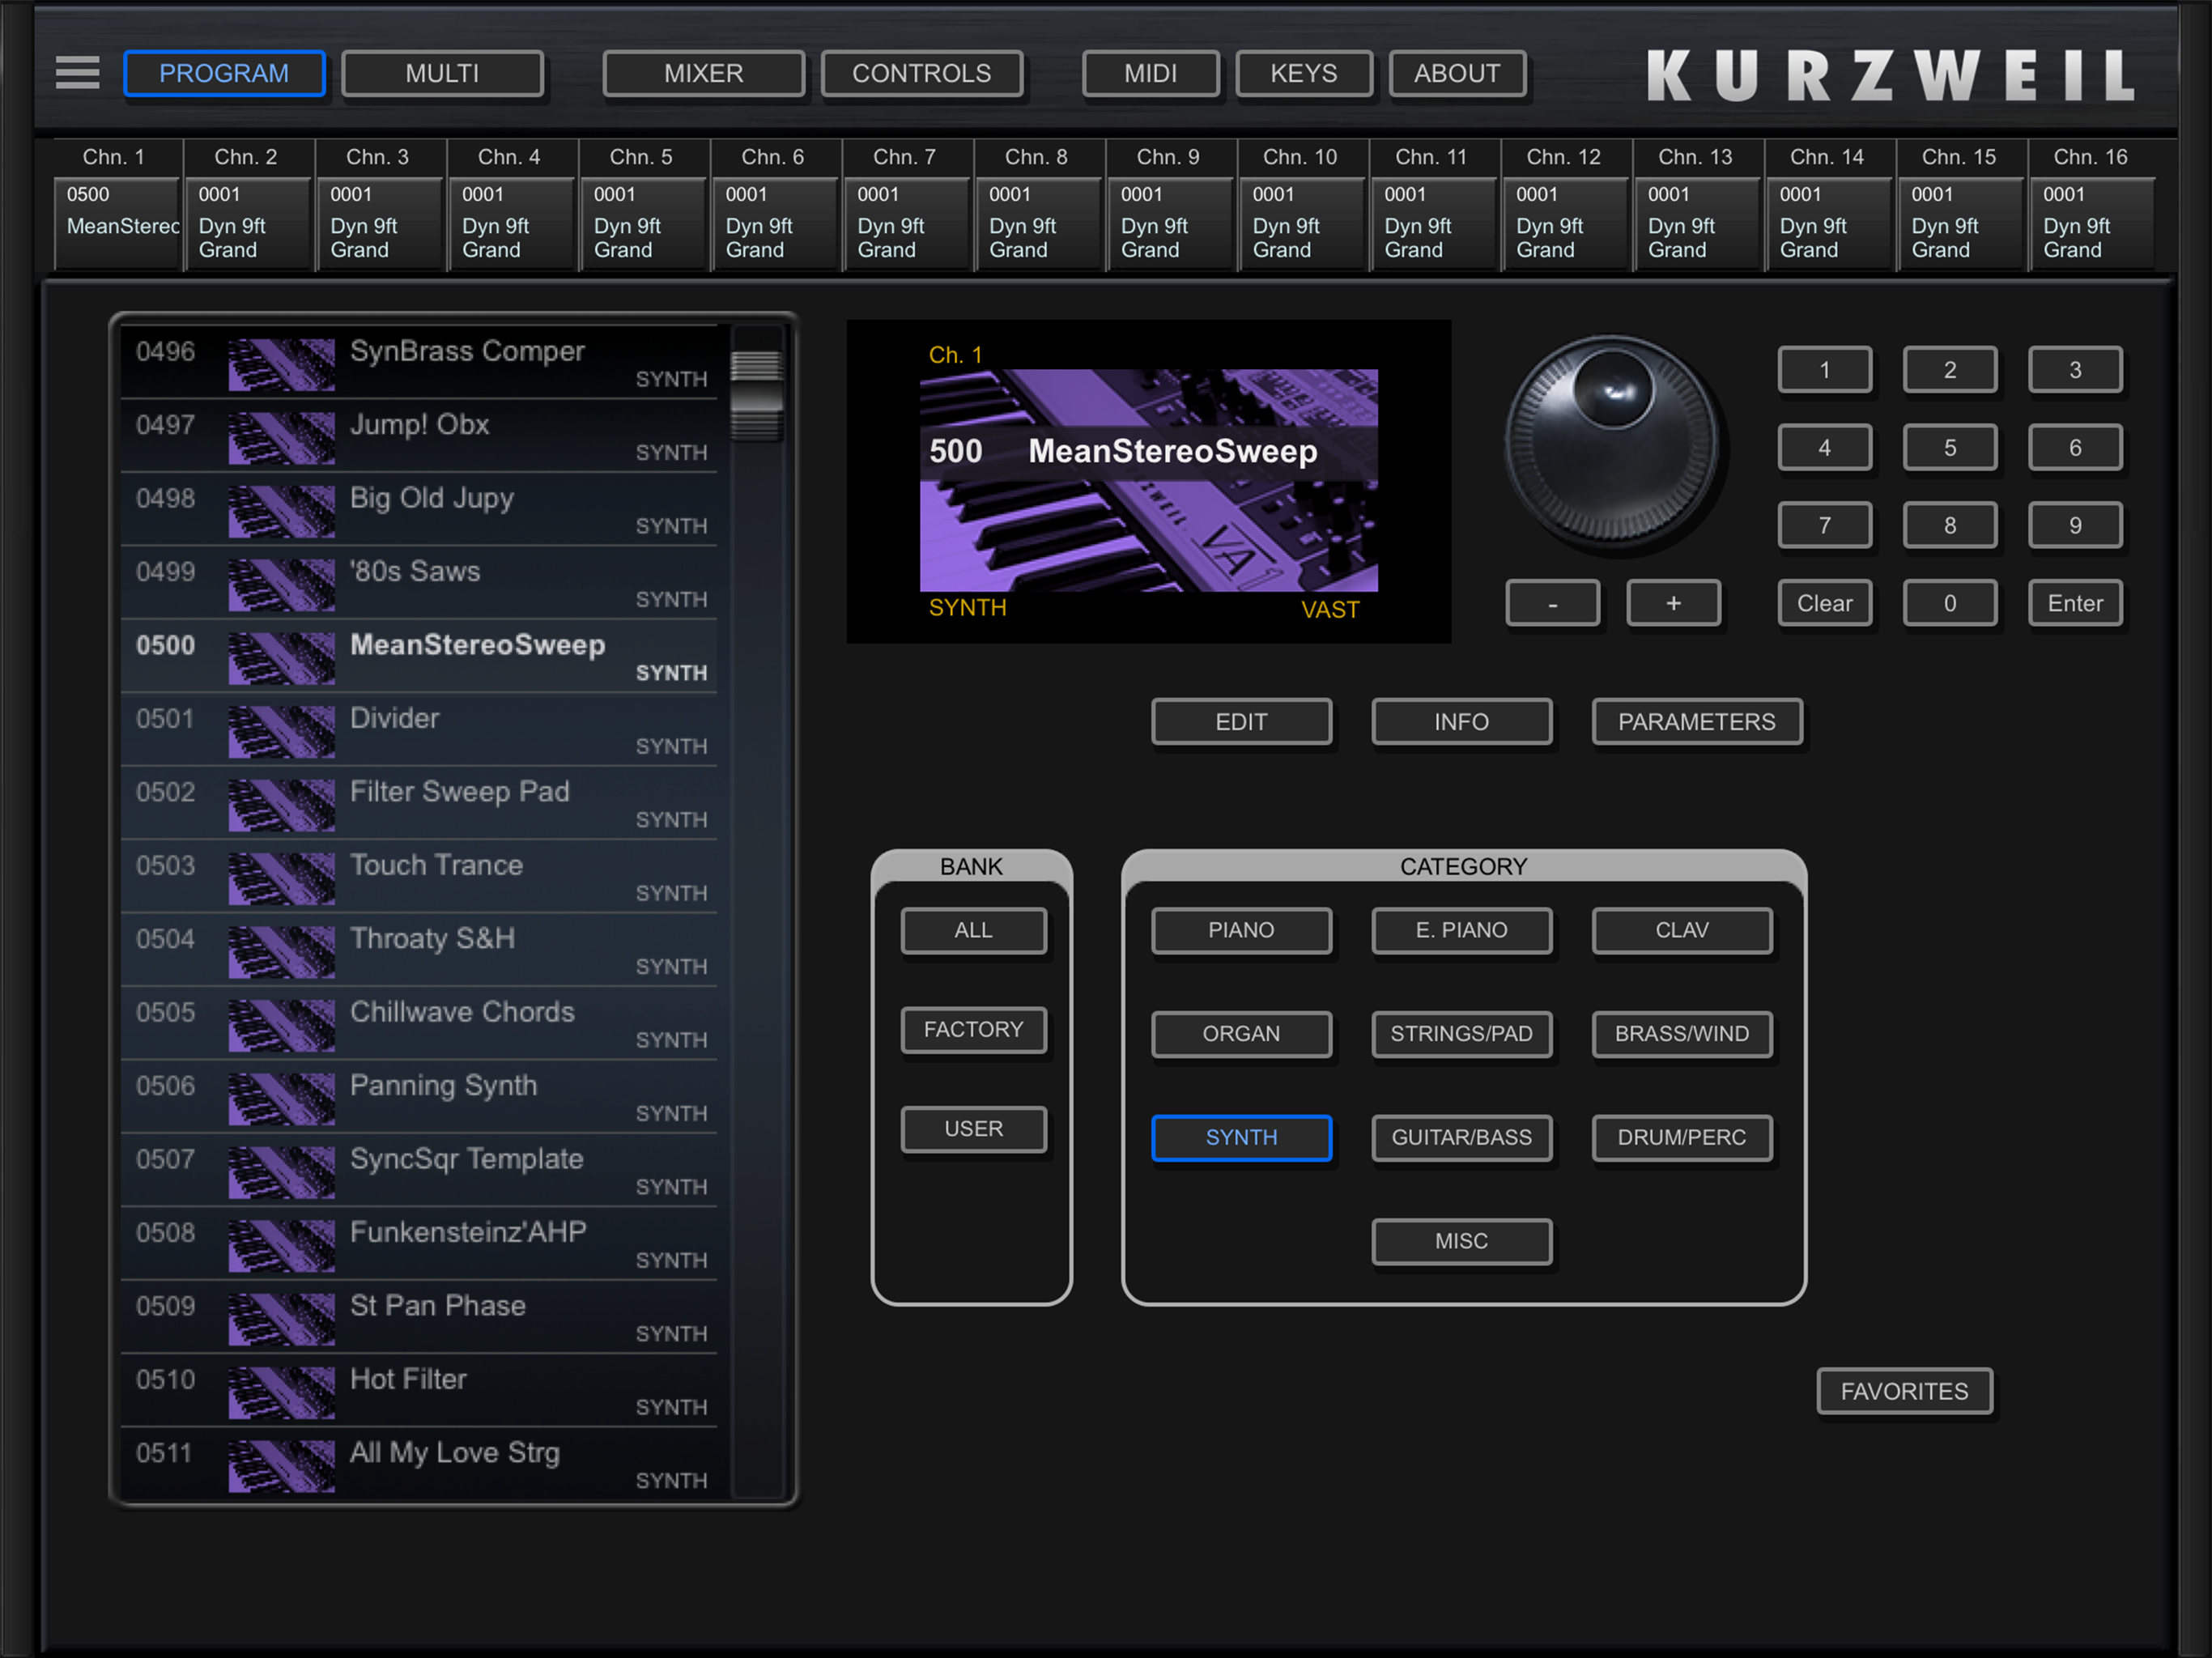Filter by PIANO category
Viewport: 2212px width, 1658px height.
click(x=1241, y=930)
